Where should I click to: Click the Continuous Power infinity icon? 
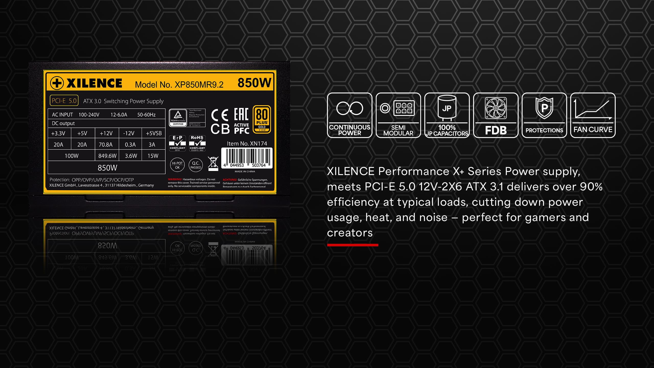click(349, 115)
